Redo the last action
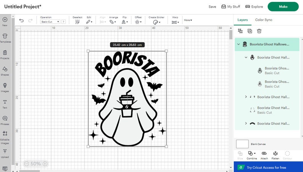303x172 pixels. tap(31, 21)
